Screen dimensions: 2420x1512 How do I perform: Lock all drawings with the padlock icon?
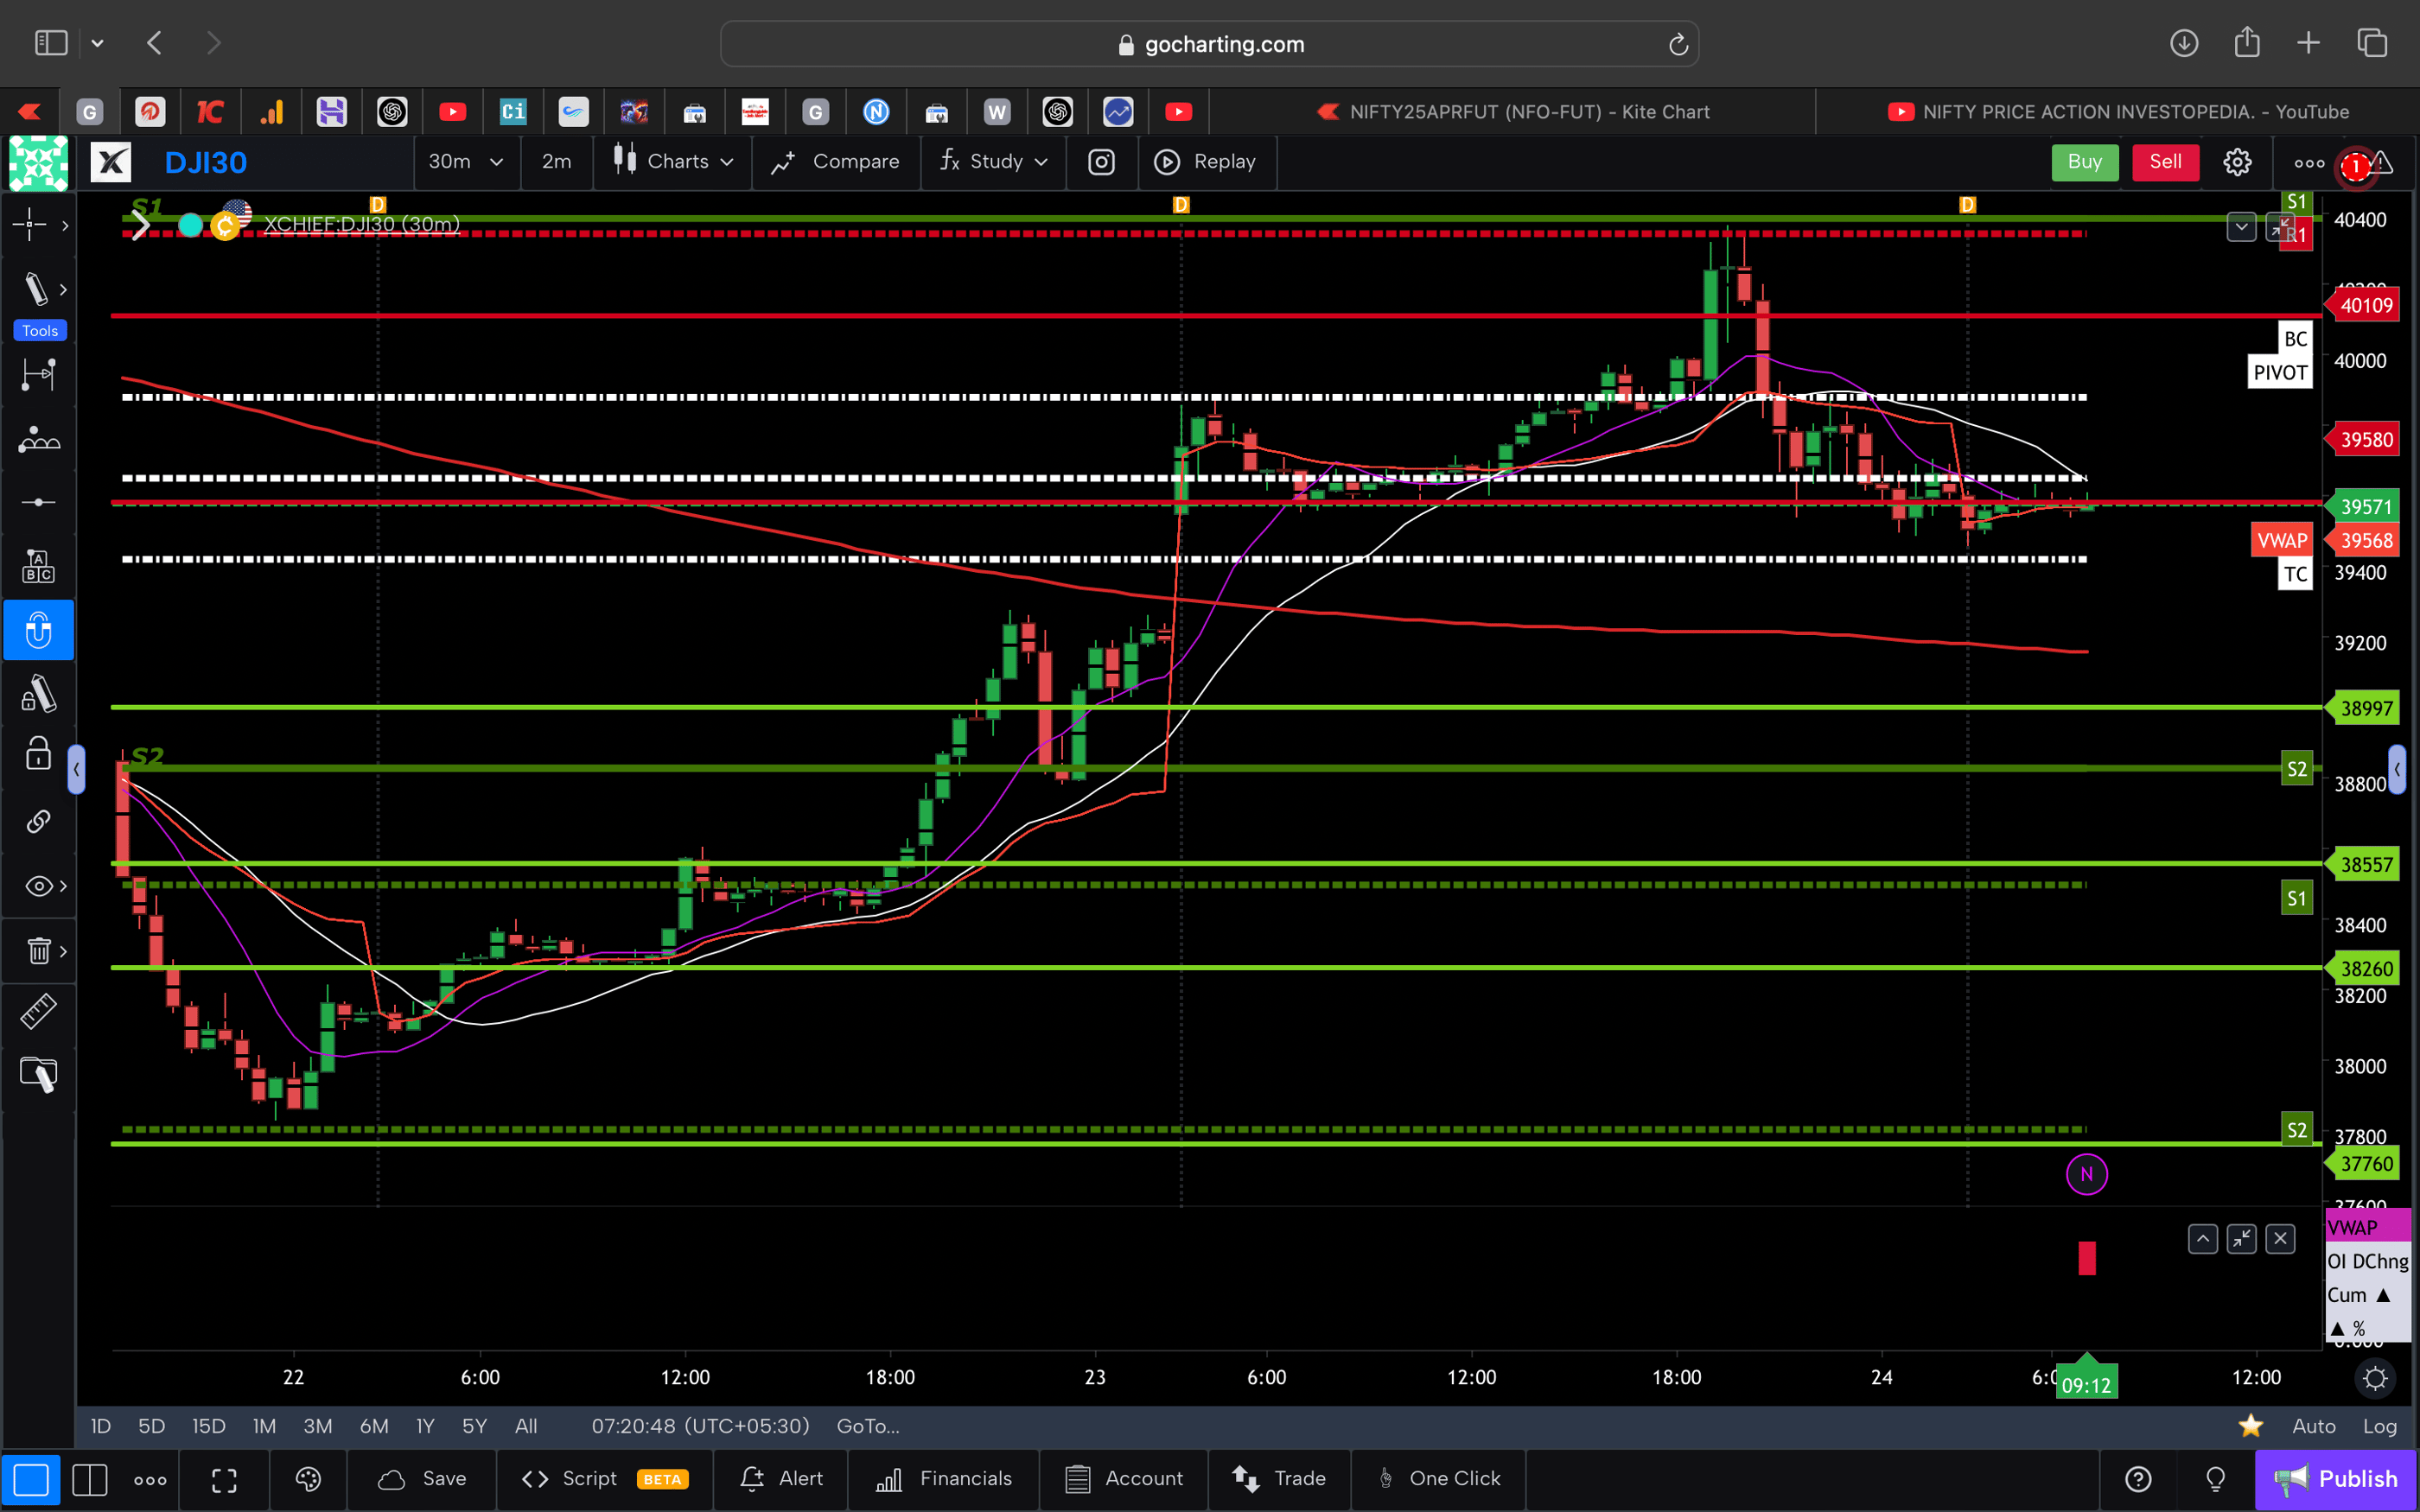pyautogui.click(x=38, y=755)
